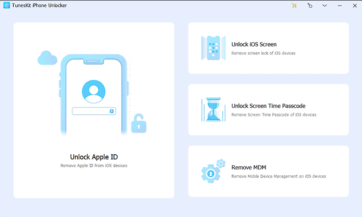Screen dimensions: 362x217
Task: Click 'Remove Apple ID from iOS devices' text
Action: [94, 165]
